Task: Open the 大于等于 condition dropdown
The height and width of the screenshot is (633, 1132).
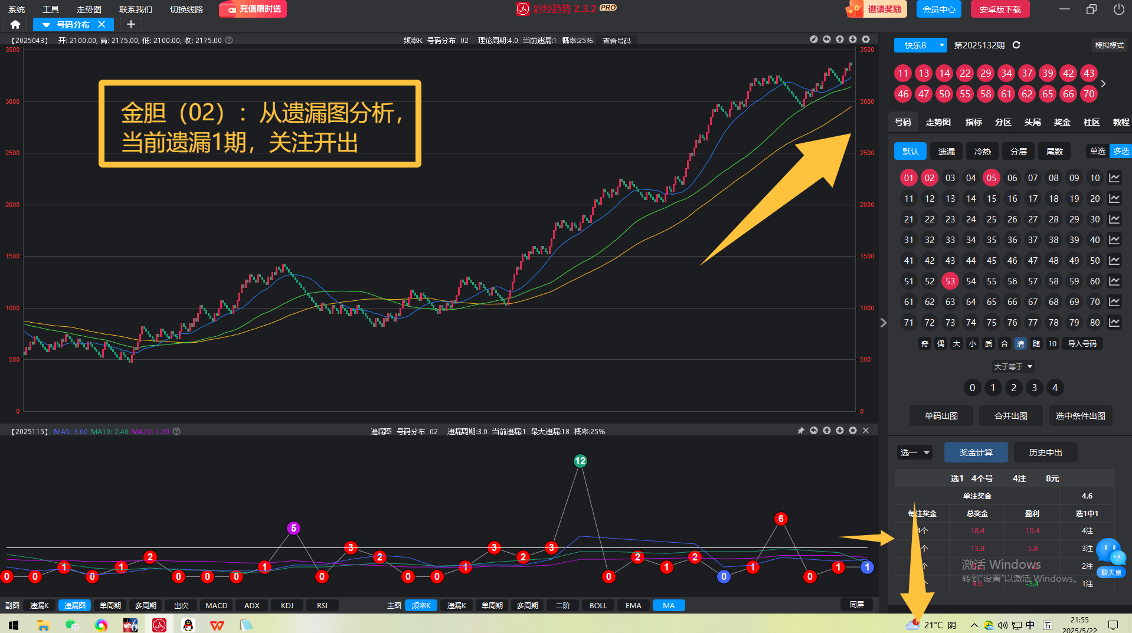Action: [1013, 366]
